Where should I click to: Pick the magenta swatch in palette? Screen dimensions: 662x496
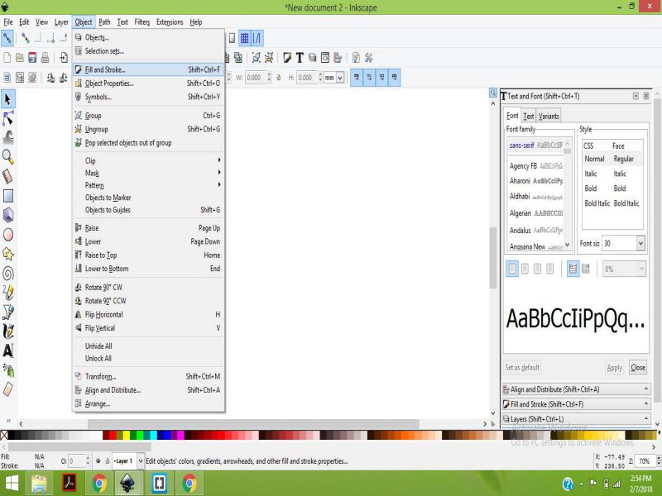tap(180, 436)
